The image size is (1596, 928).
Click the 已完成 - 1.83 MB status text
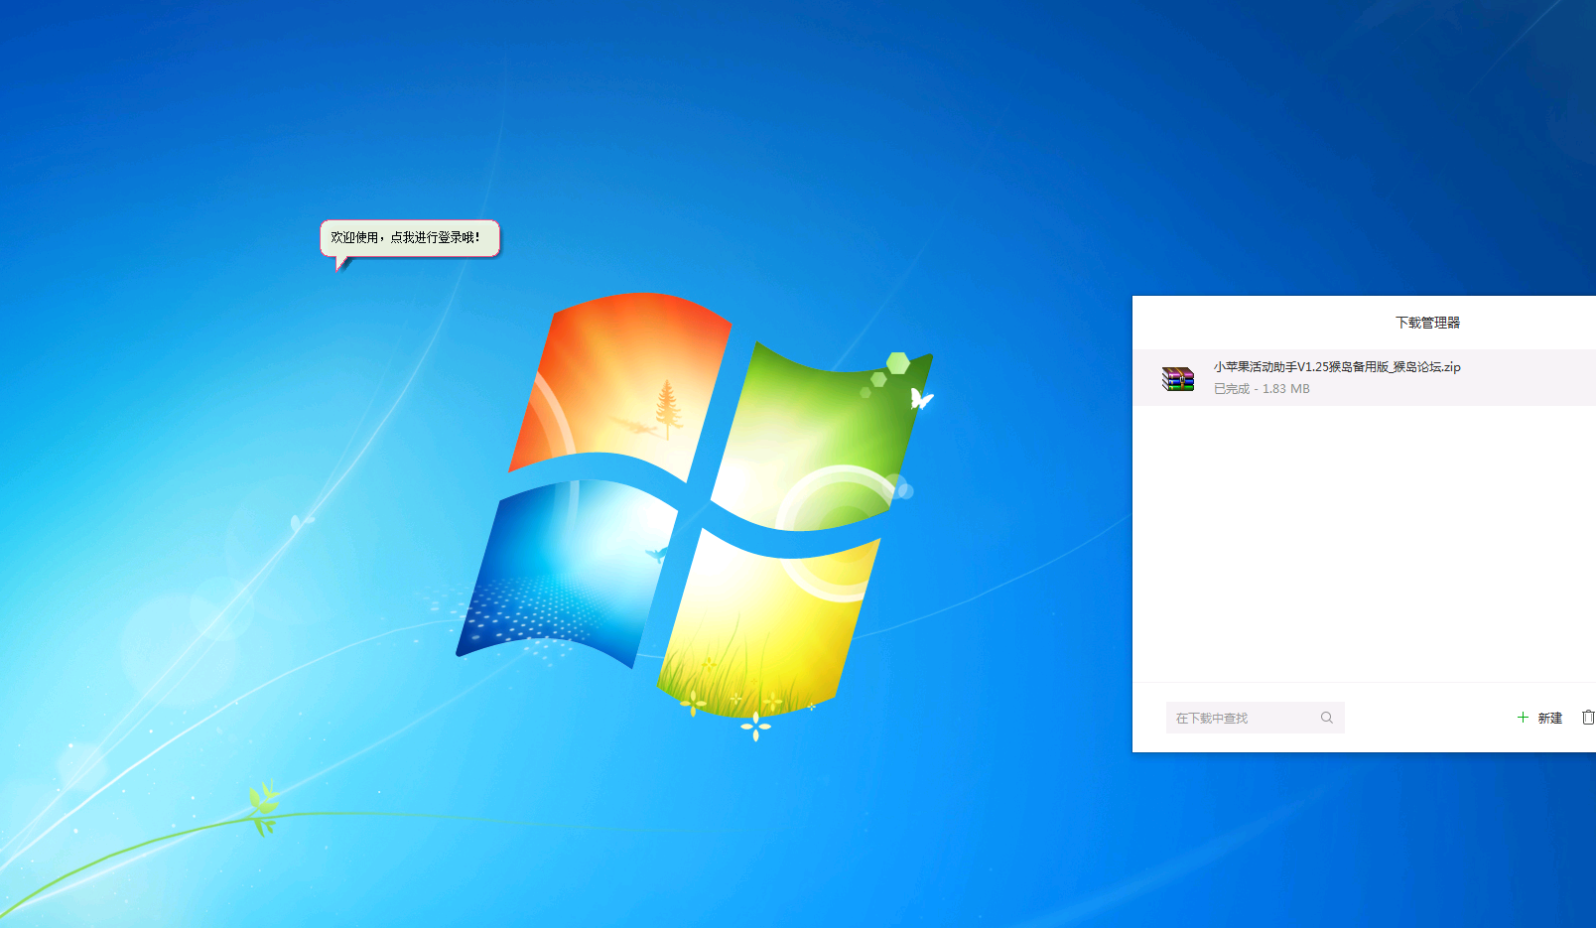pyautogui.click(x=1262, y=389)
